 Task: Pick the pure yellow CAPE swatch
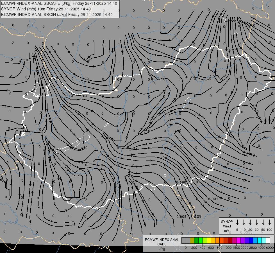pyautogui.click(x=209, y=240)
